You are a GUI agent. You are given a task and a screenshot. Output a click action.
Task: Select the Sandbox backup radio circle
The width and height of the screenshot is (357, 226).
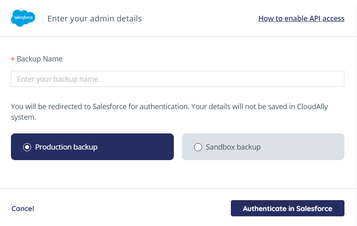pos(198,147)
